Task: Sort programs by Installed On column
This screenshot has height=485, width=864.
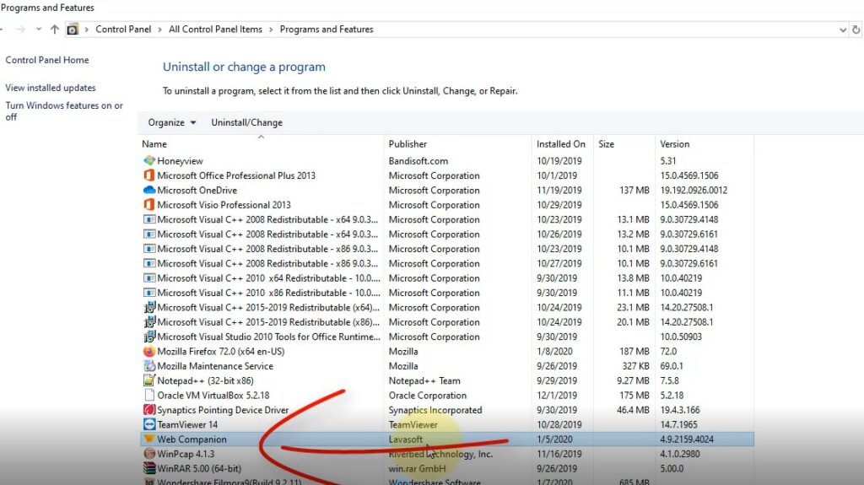Action: pyautogui.click(x=560, y=144)
